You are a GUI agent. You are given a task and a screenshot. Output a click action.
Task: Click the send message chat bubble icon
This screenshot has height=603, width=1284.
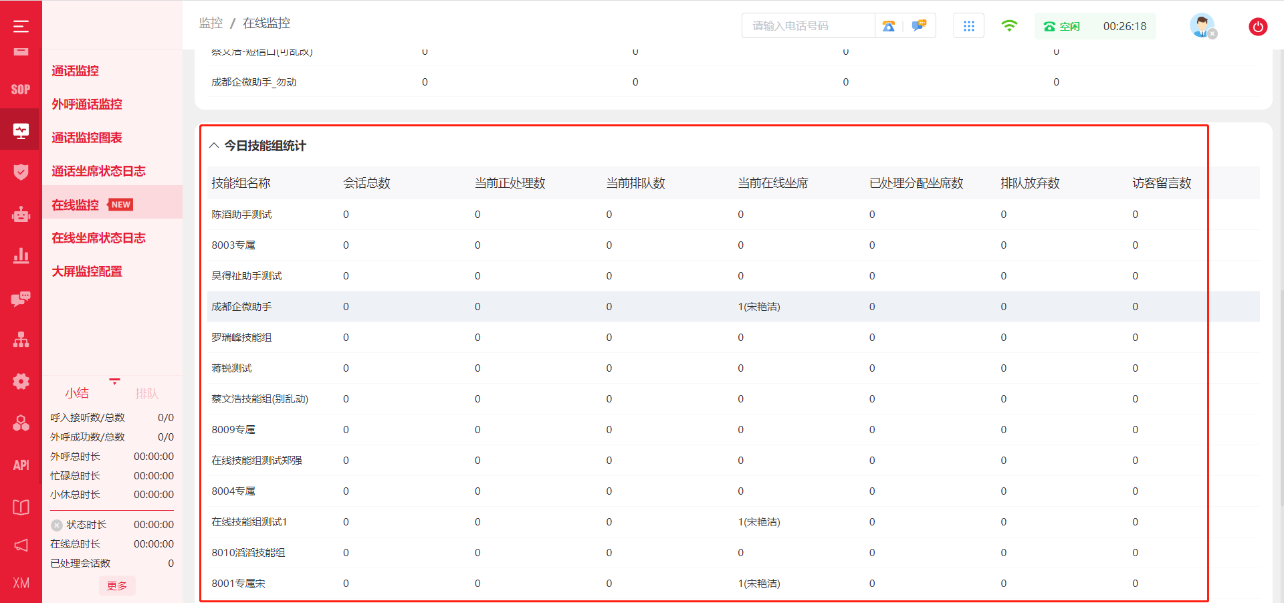pyautogui.click(x=920, y=26)
